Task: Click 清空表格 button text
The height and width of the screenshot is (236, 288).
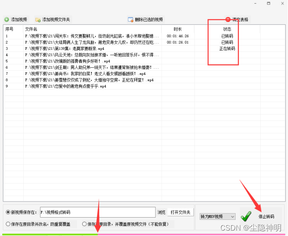Action: (x=240, y=19)
